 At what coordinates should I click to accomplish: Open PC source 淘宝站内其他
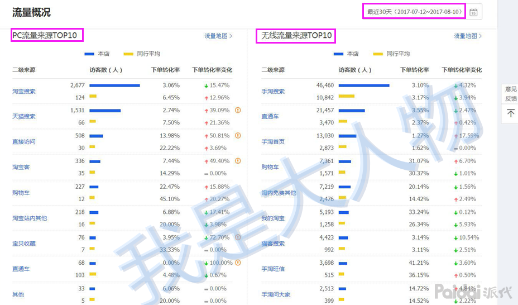(x=30, y=218)
